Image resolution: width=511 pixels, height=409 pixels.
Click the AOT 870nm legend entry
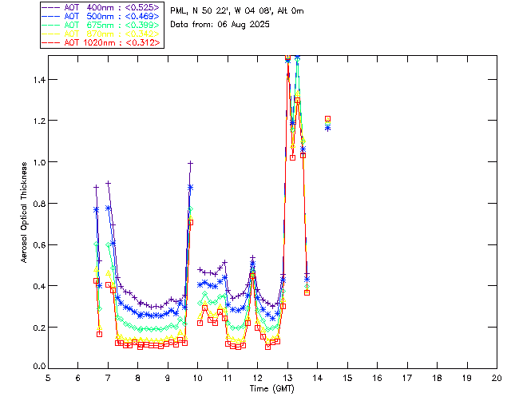[x=101, y=34]
